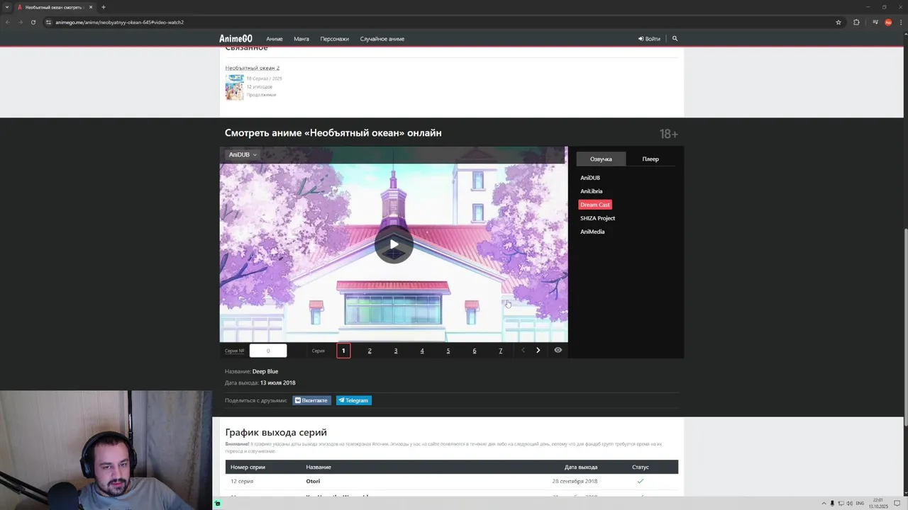The image size is (908, 510).
Task: Select the Dream Cast voiceover
Action: tap(595, 205)
